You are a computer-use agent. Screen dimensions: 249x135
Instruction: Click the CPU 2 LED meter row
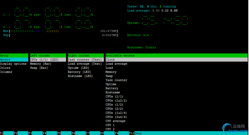(x=48, y=24)
